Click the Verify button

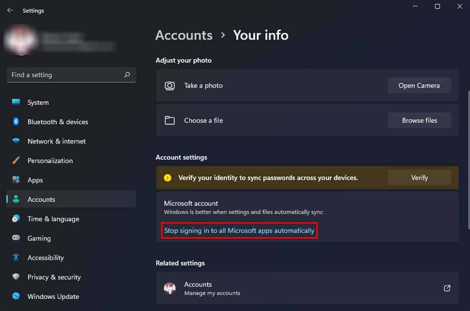point(420,178)
